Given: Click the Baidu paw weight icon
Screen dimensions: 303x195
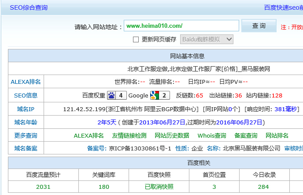Looking at the screenshot, I should pyautogui.click(x=112, y=95).
